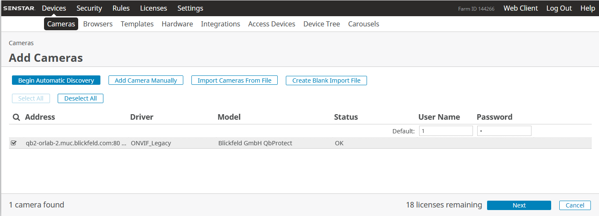Image resolution: width=599 pixels, height=216 pixels.
Task: Click the search magnifier icon beside Address
Action: click(16, 117)
